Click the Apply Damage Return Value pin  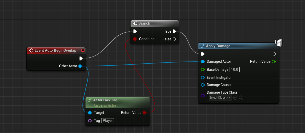[x=274, y=61]
